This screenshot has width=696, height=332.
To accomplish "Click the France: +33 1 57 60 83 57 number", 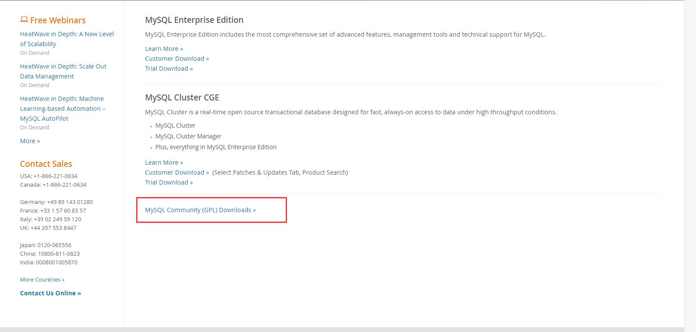I will tap(53, 210).
